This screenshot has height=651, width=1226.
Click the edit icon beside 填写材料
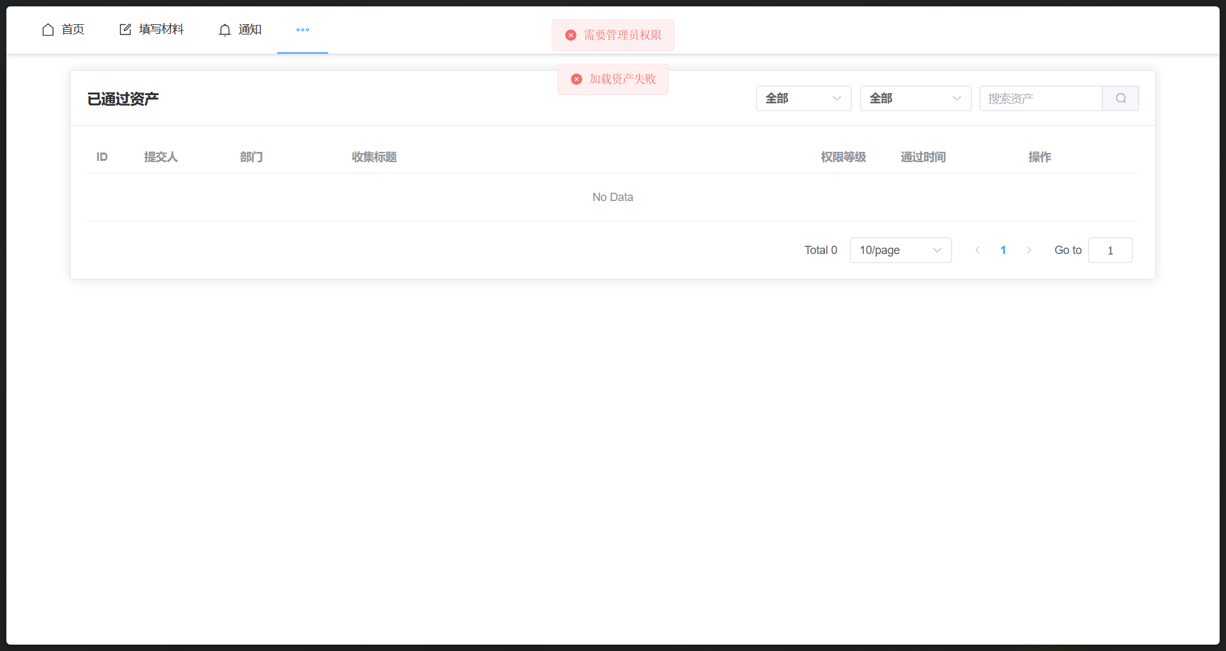point(125,29)
